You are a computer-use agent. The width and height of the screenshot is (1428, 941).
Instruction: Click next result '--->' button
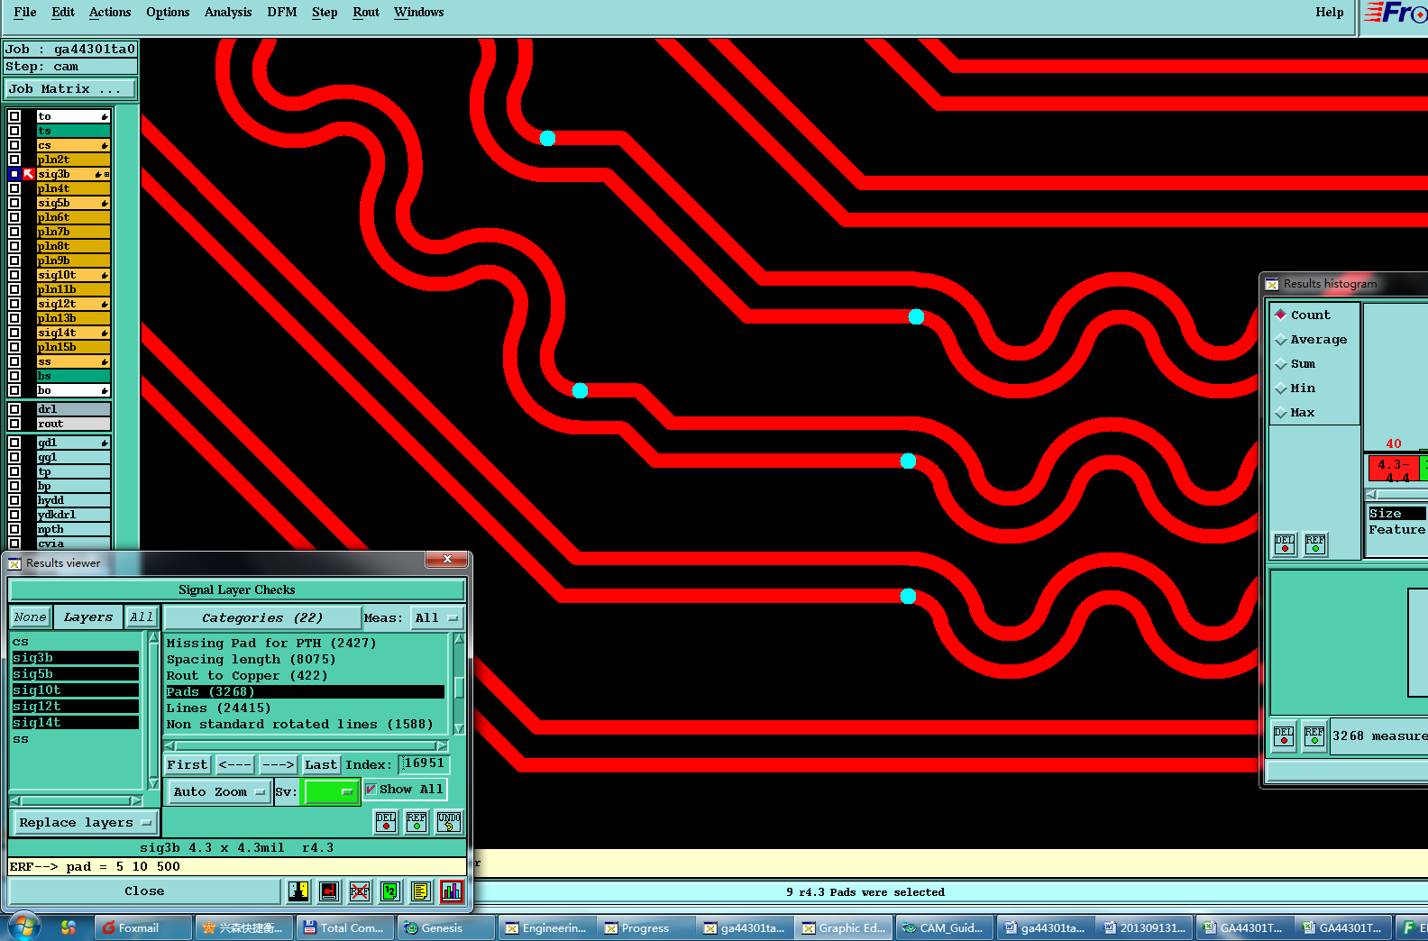[279, 764]
